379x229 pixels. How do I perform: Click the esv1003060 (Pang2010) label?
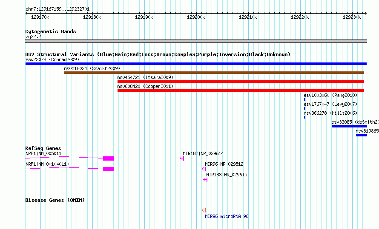330,95
